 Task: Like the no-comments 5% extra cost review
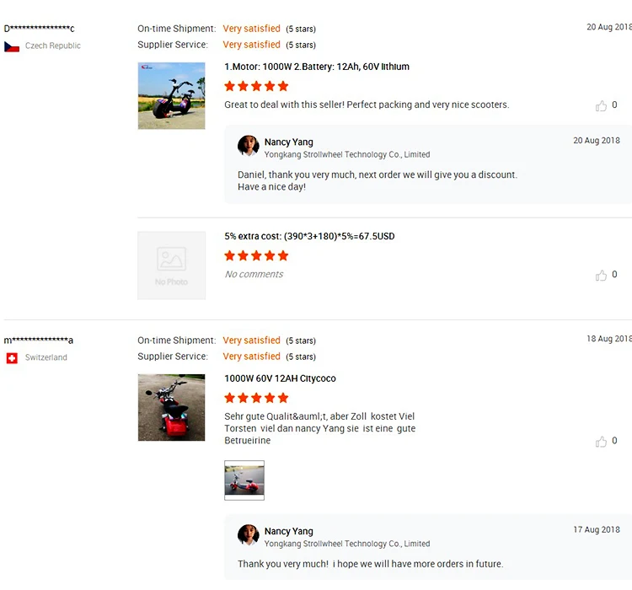[601, 275]
